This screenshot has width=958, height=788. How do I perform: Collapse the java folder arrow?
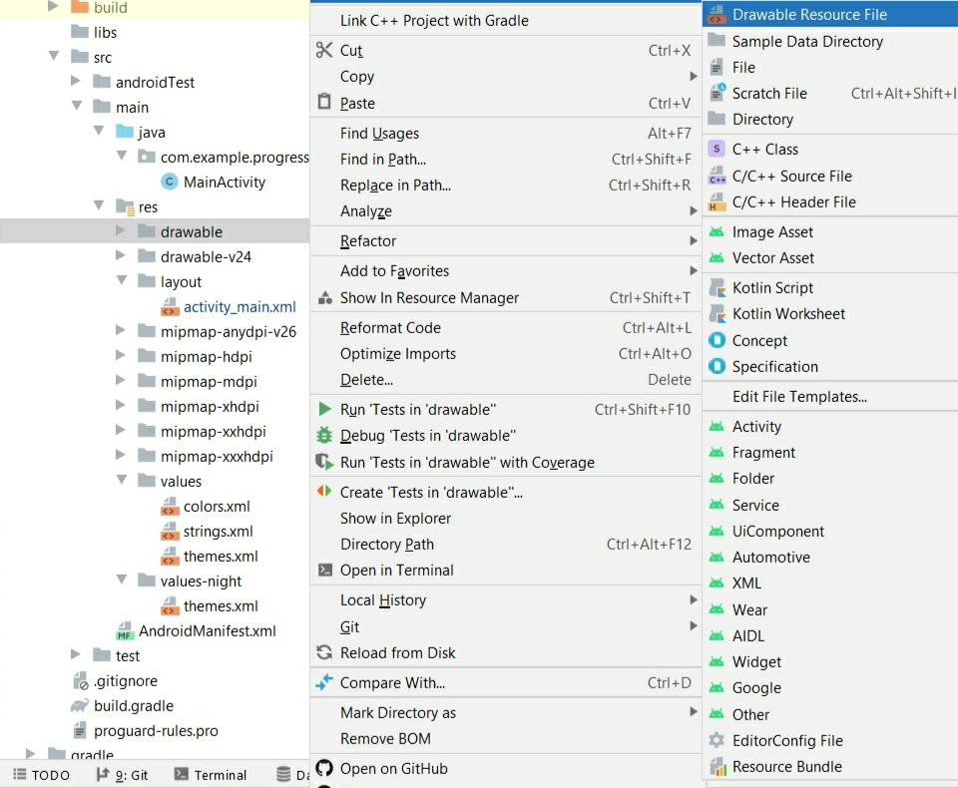[99, 131]
